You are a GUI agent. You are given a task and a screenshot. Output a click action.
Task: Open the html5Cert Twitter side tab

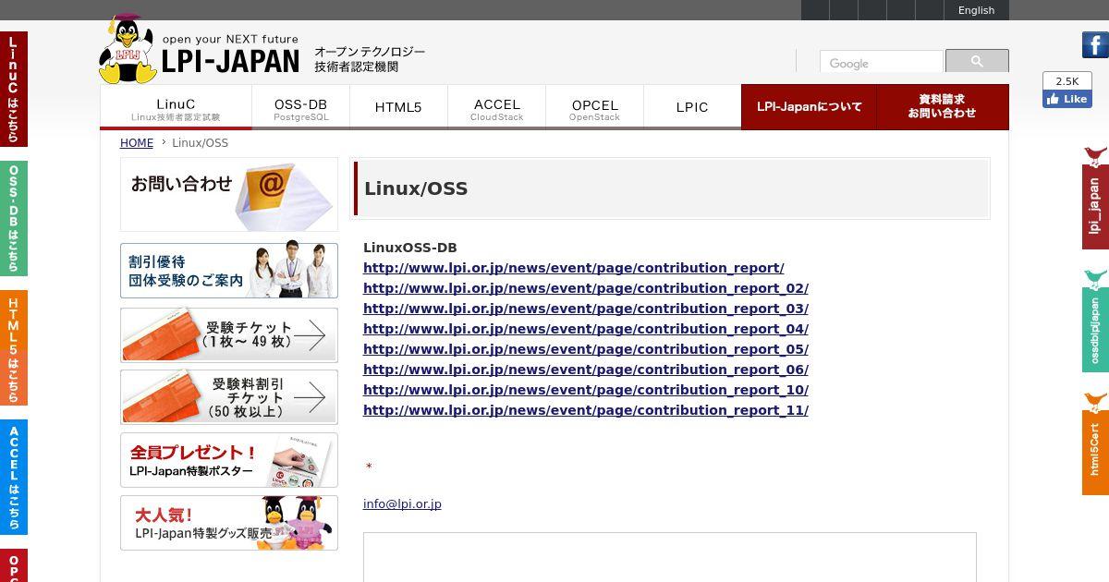point(1095,443)
